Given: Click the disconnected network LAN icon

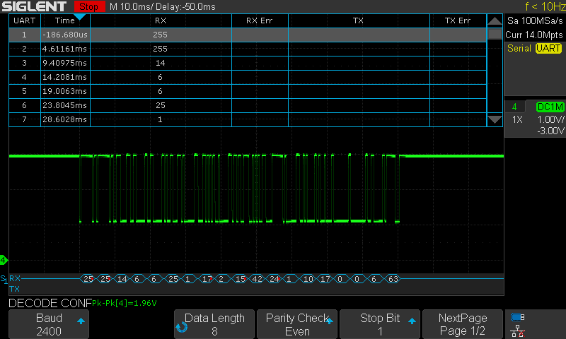Looking at the screenshot, I should coord(518,330).
